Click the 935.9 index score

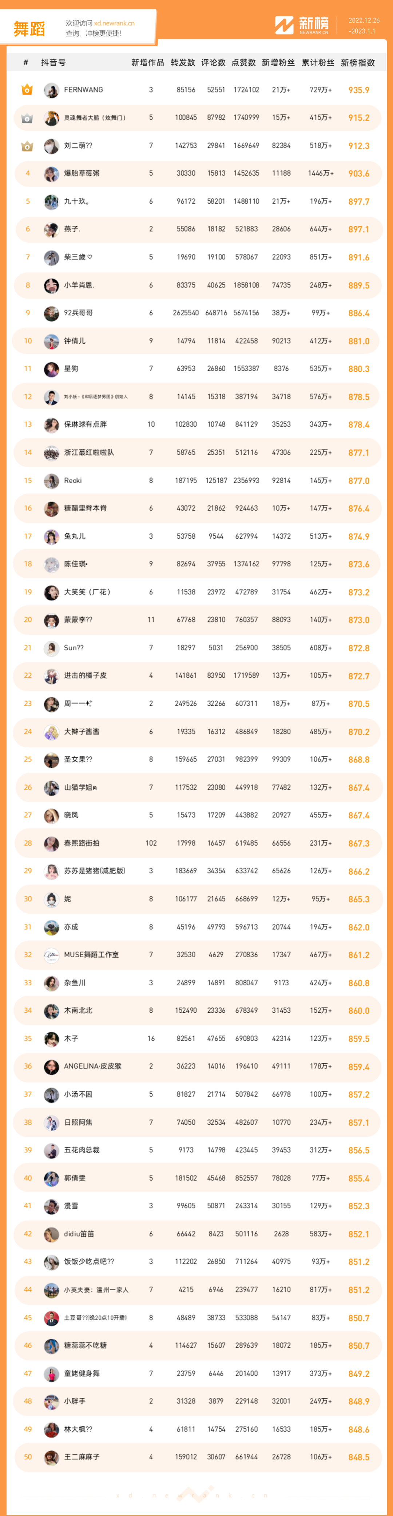[359, 91]
